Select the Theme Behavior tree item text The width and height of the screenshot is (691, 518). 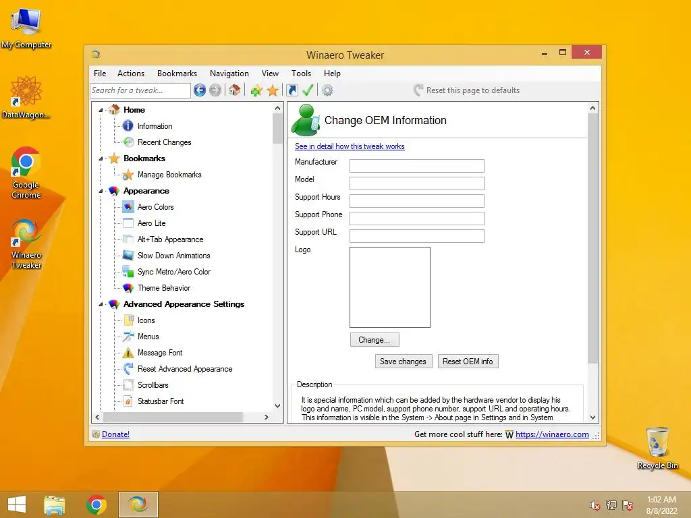tap(164, 287)
